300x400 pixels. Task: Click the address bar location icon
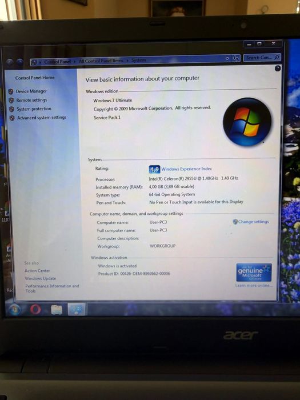pos(34,62)
